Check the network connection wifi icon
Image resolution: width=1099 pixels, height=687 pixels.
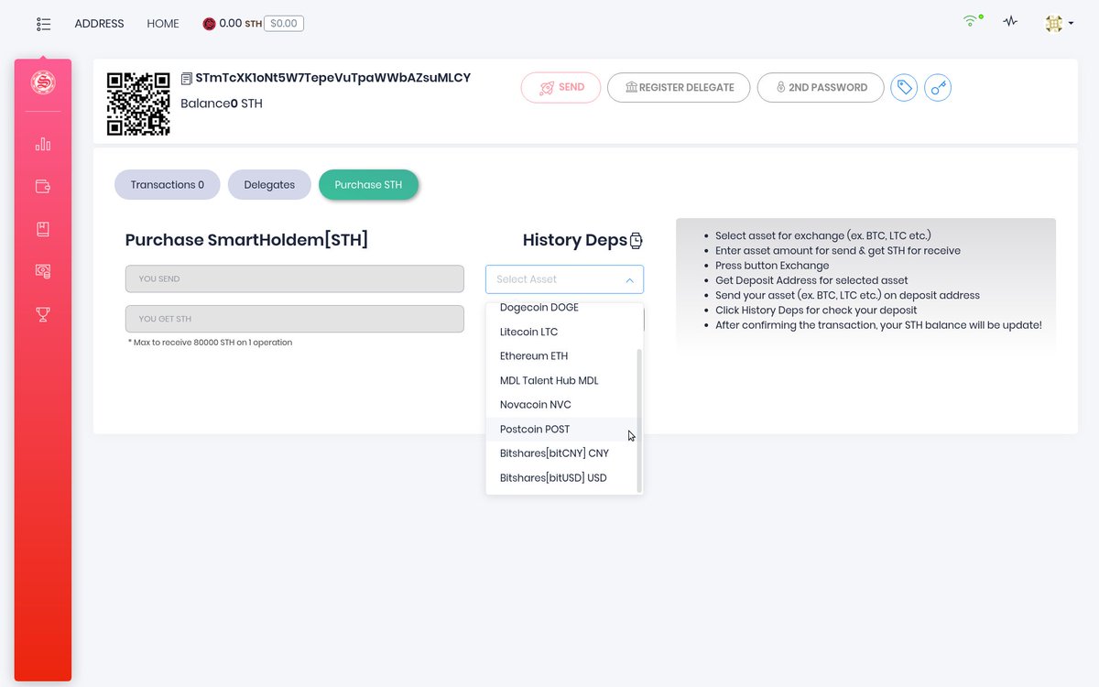coord(969,20)
